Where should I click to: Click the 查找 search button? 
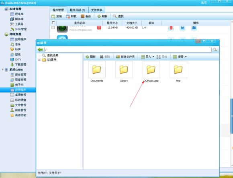point(118,16)
